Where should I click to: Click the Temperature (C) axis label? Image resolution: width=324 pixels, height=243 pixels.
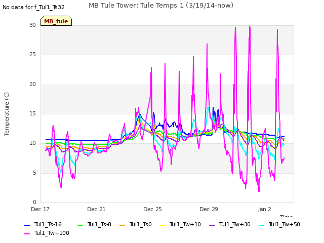pyautogui.click(x=7, y=114)
